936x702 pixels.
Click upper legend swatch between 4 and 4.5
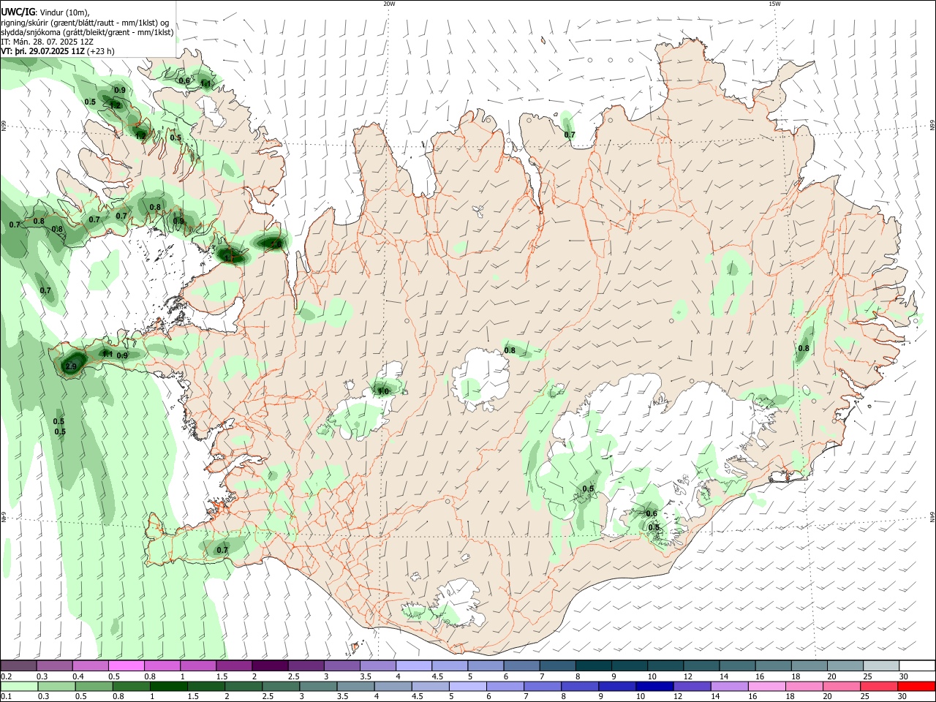click(413, 665)
